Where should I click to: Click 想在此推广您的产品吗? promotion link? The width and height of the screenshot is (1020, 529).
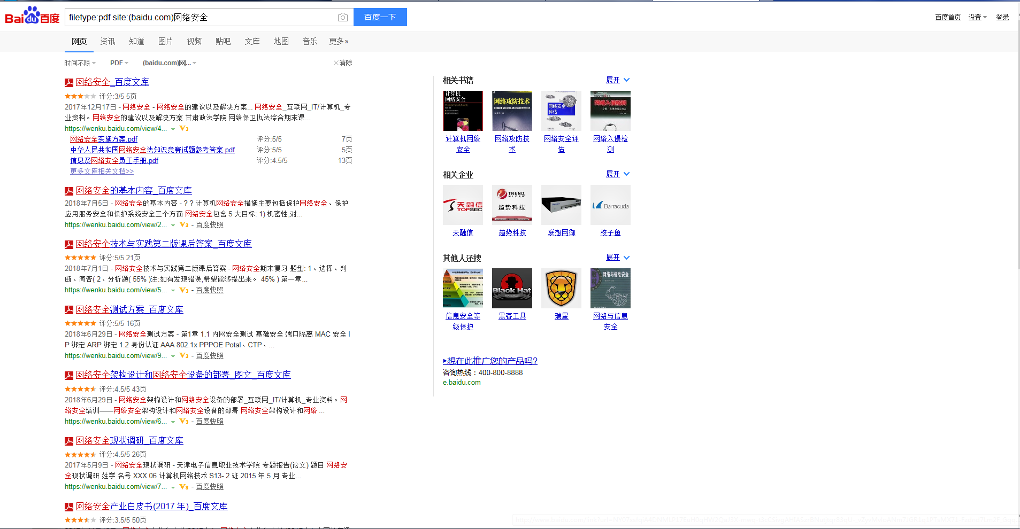[x=490, y=361]
